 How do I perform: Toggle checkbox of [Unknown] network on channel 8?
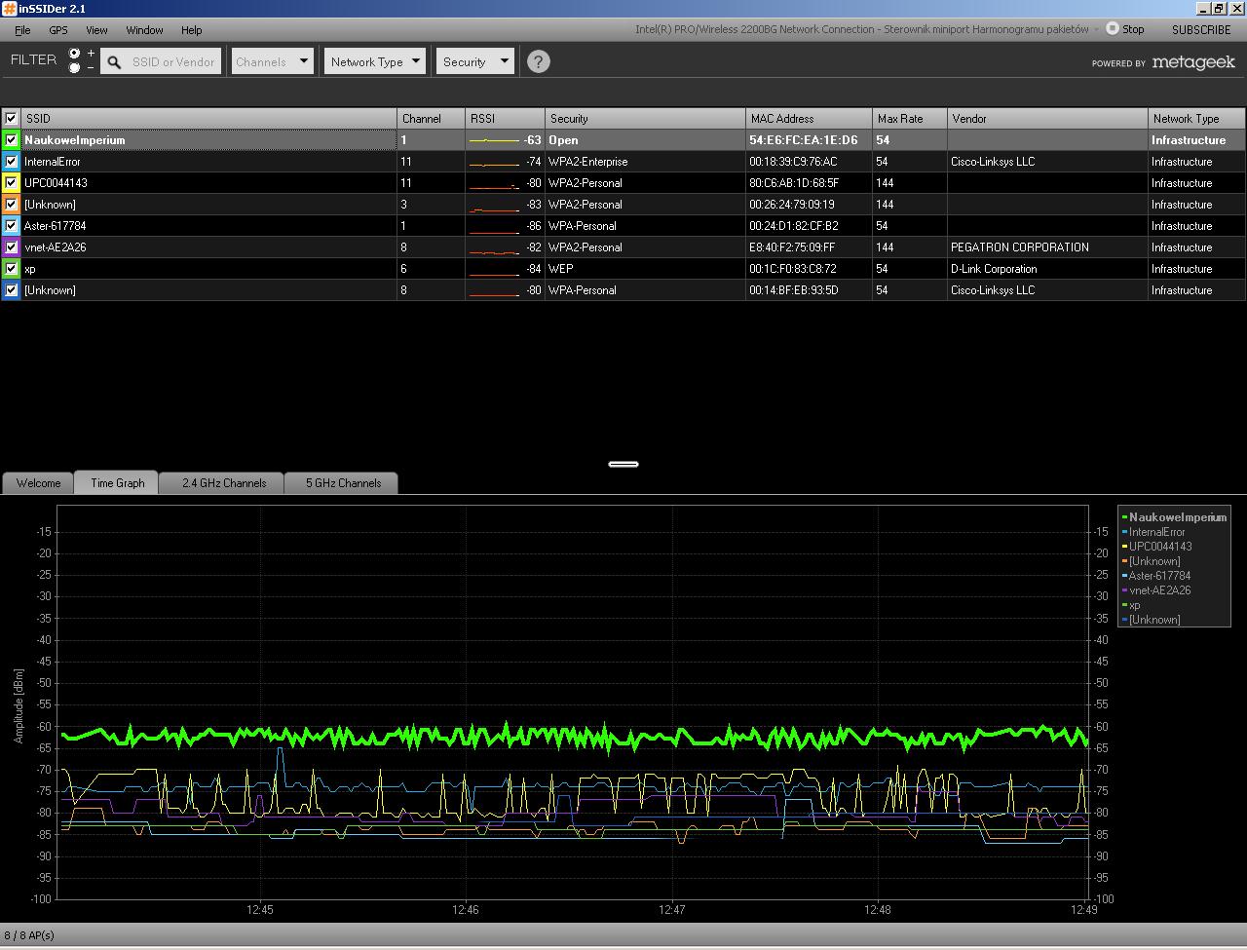click(x=12, y=290)
